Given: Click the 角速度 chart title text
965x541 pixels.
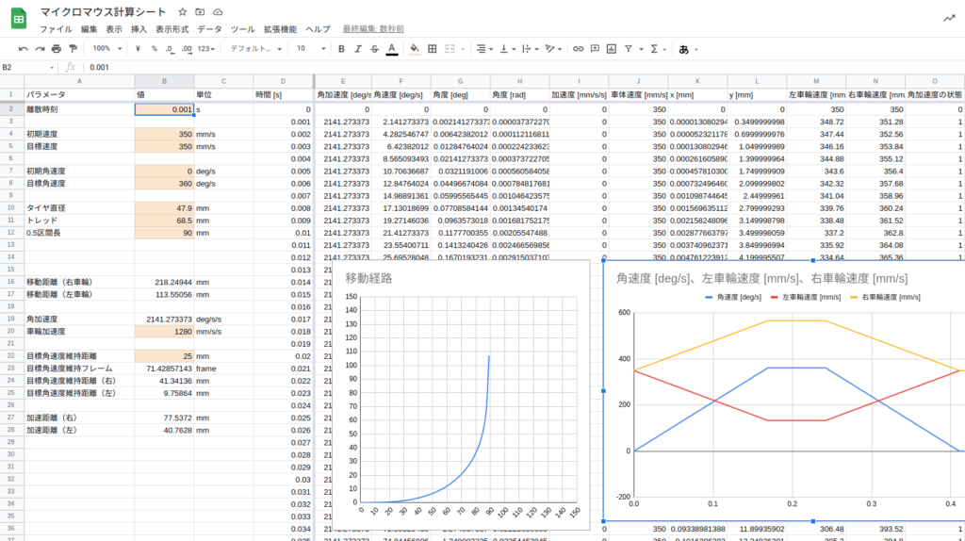Looking at the screenshot, I should click(x=761, y=278).
